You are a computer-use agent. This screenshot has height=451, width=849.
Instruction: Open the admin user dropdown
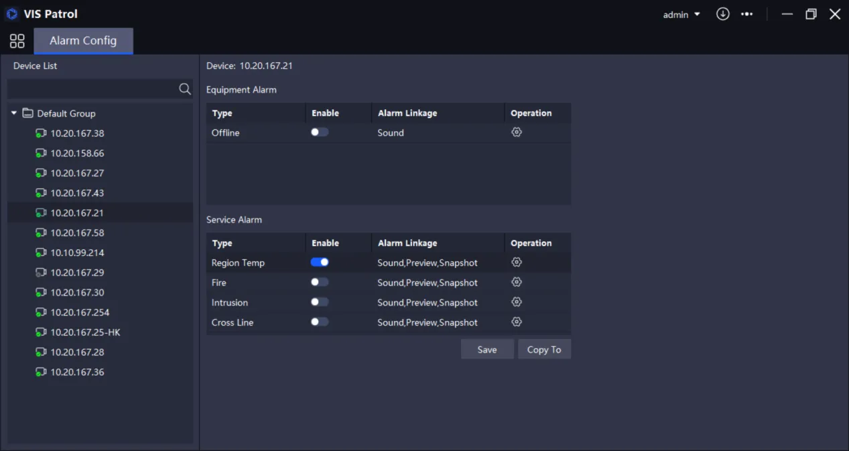(681, 14)
